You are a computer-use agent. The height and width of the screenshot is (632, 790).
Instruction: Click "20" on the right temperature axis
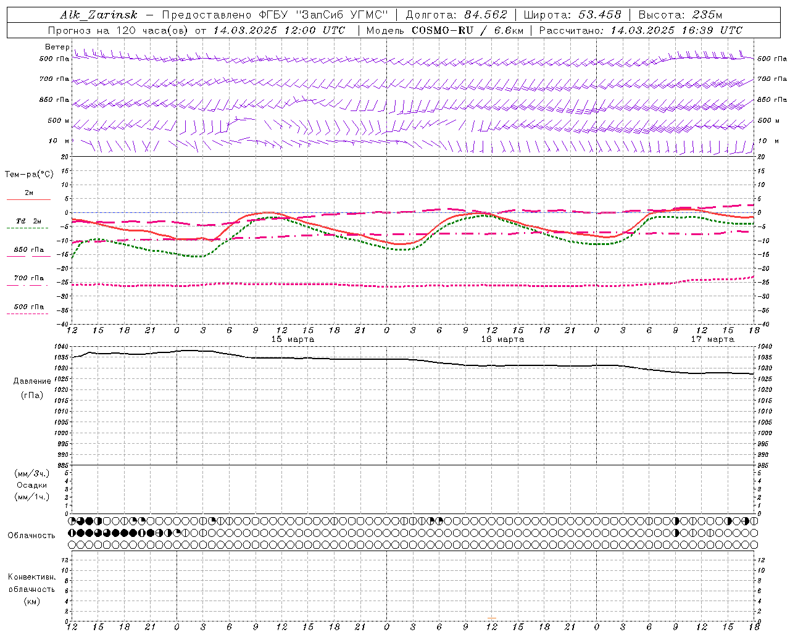tap(762, 157)
